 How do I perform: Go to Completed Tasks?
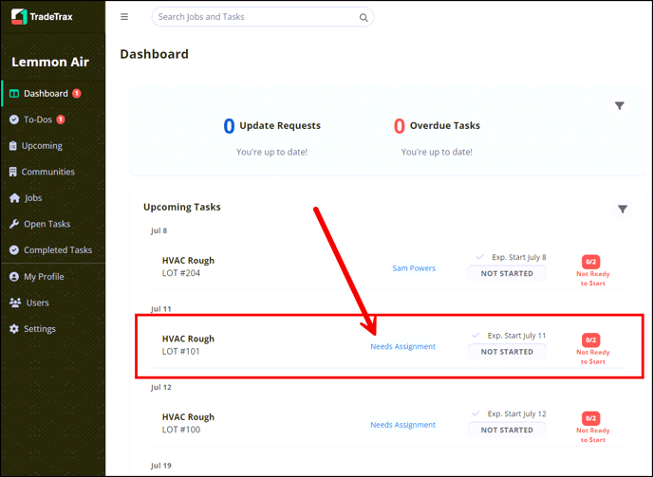[58, 250]
